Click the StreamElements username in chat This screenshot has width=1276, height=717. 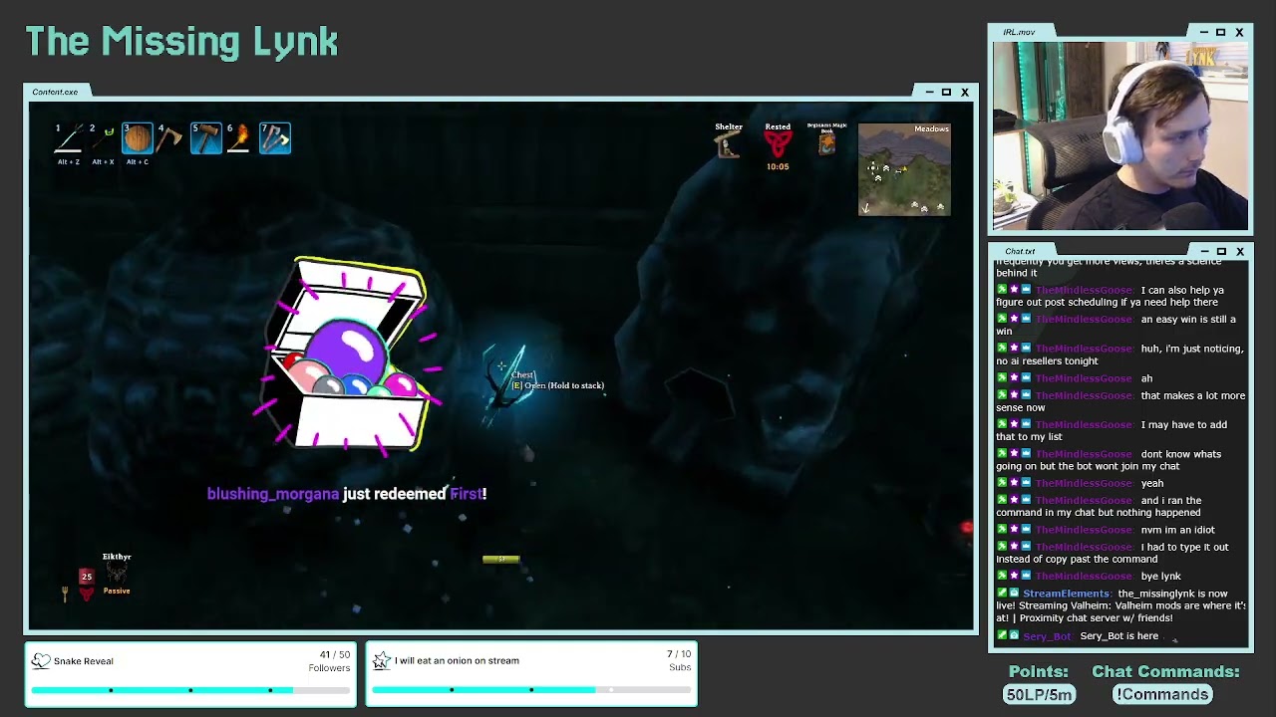click(x=1066, y=594)
